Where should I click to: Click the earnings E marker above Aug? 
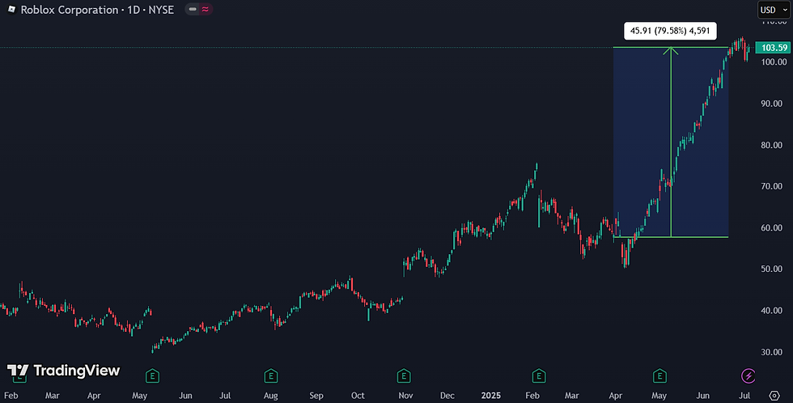(x=271, y=375)
